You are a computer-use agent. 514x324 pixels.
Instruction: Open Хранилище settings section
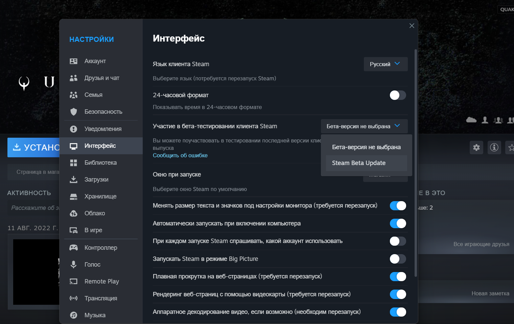tap(101, 196)
